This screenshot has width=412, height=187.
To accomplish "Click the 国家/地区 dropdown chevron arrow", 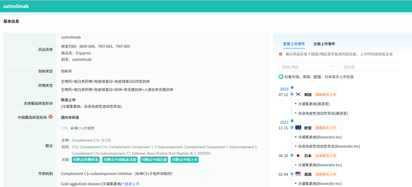I will point(332,67).
